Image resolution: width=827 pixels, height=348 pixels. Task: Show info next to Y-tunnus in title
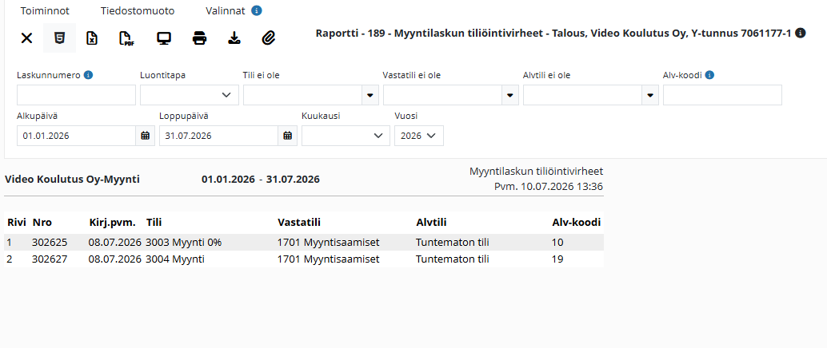(x=800, y=34)
